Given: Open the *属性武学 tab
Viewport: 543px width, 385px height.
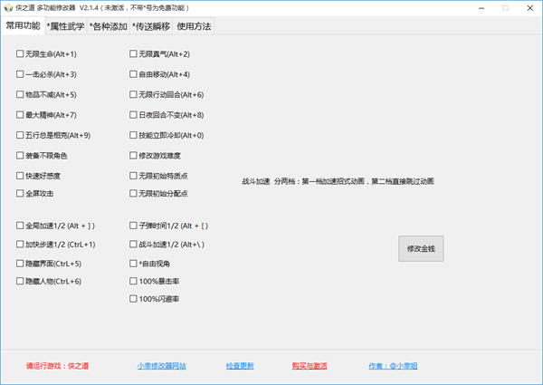Looking at the screenshot, I should click(66, 26).
